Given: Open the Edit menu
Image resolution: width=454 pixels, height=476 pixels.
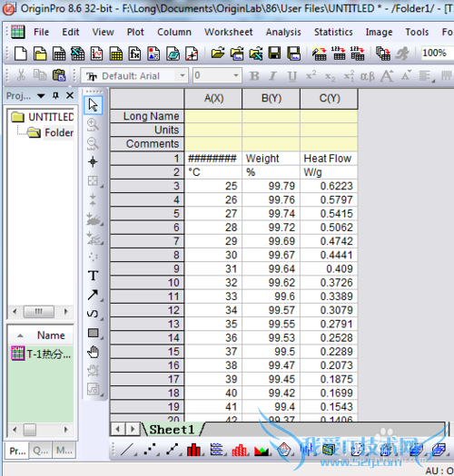Looking at the screenshot, I should point(71,32).
